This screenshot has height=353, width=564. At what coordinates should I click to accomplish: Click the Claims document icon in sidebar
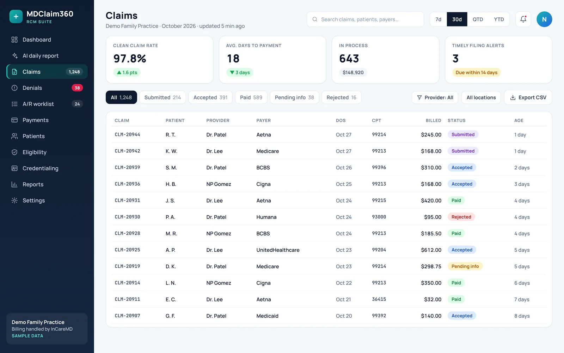pos(14,72)
